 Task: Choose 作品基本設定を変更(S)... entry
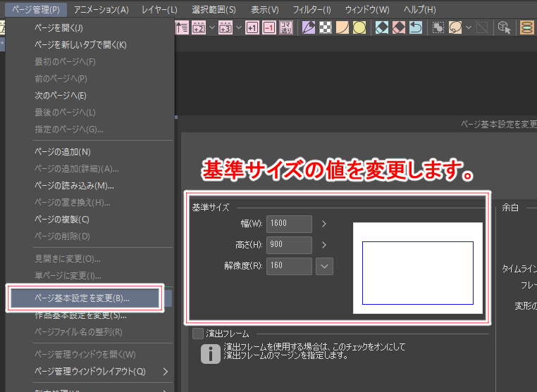pos(91,315)
